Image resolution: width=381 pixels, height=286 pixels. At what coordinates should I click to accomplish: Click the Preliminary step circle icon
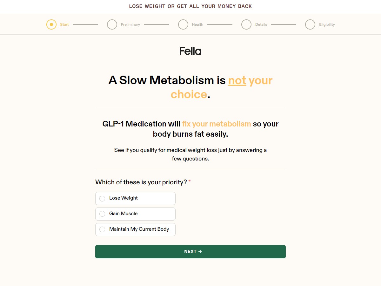tap(112, 24)
